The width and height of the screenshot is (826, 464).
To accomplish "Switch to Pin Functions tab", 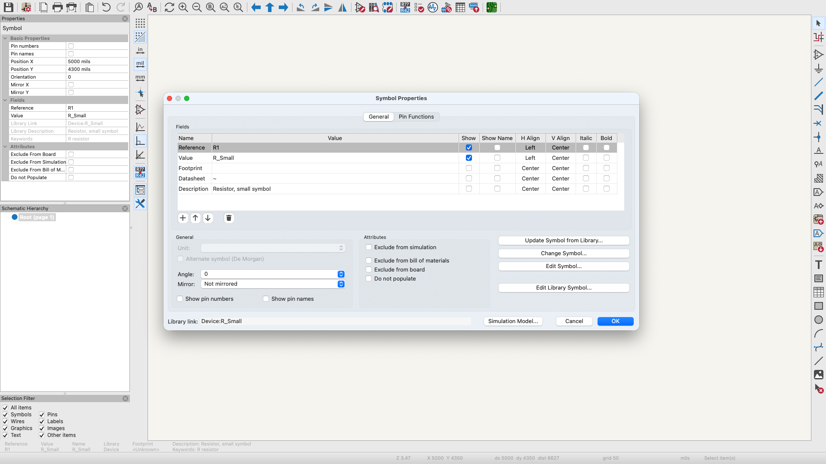I will pos(416,116).
